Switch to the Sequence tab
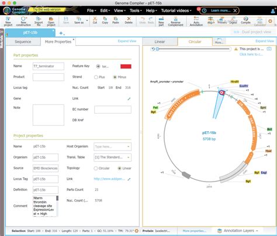This screenshot has width=277, height=236. point(23,42)
